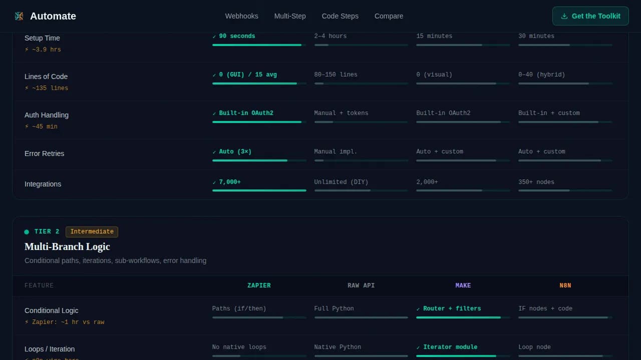The width and height of the screenshot is (641, 360).
Task: Click the 'Paths (if/then)' value
Action: (239, 308)
